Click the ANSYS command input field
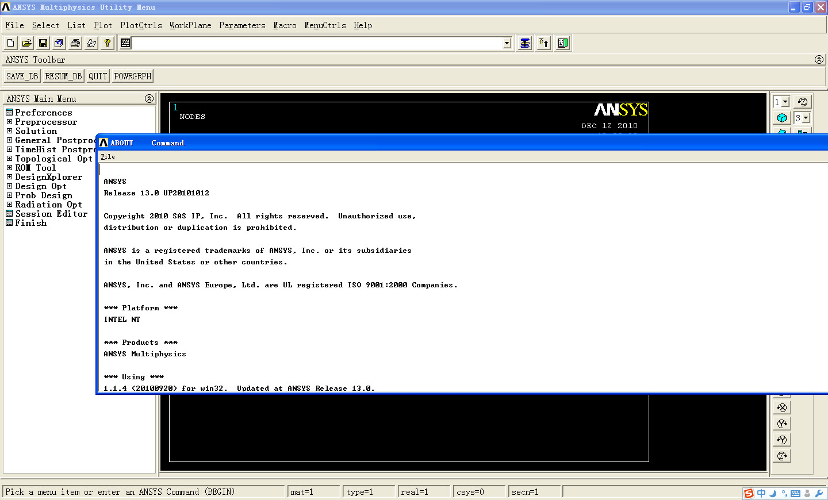 pos(317,43)
